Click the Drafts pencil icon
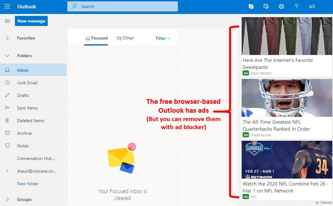The width and height of the screenshot is (333, 206). 7,95
